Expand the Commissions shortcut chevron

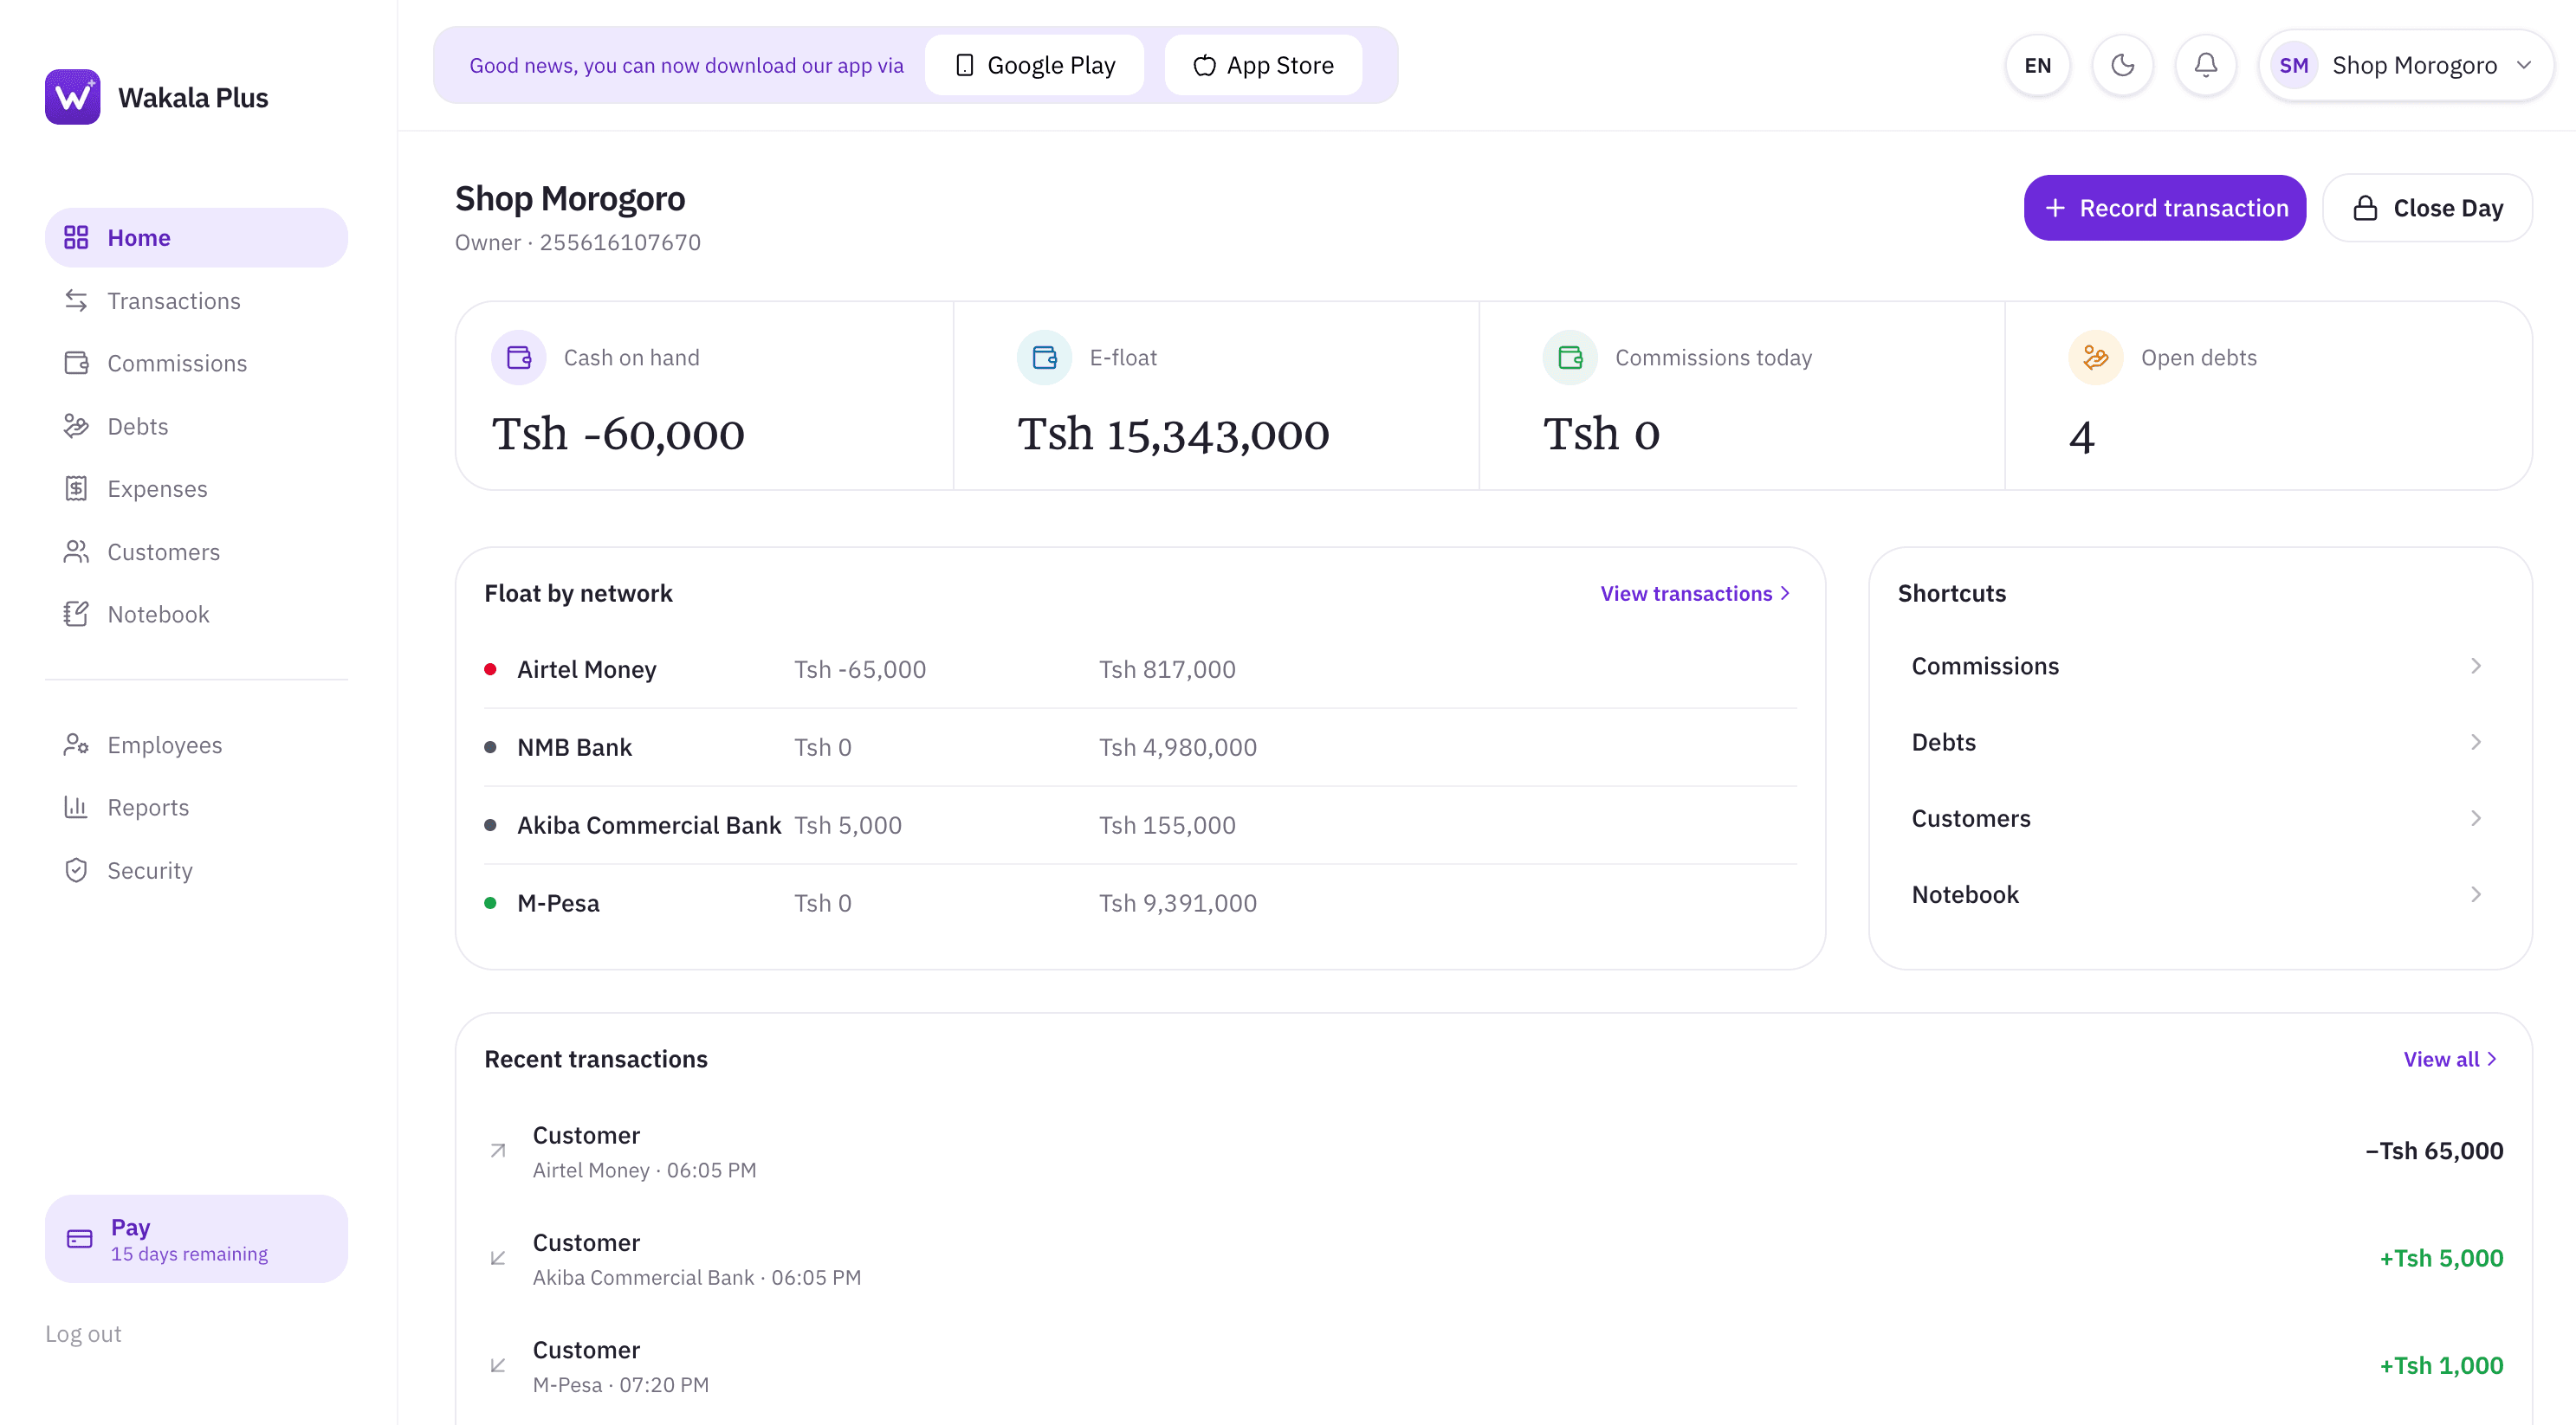point(2476,667)
